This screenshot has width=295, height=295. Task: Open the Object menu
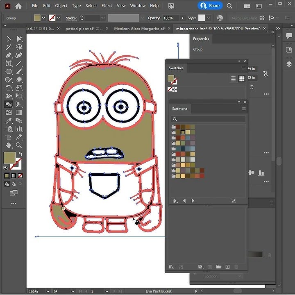click(x=61, y=6)
